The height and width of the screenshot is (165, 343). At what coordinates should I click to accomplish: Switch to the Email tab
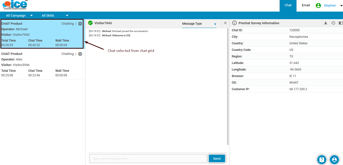tap(306, 5)
